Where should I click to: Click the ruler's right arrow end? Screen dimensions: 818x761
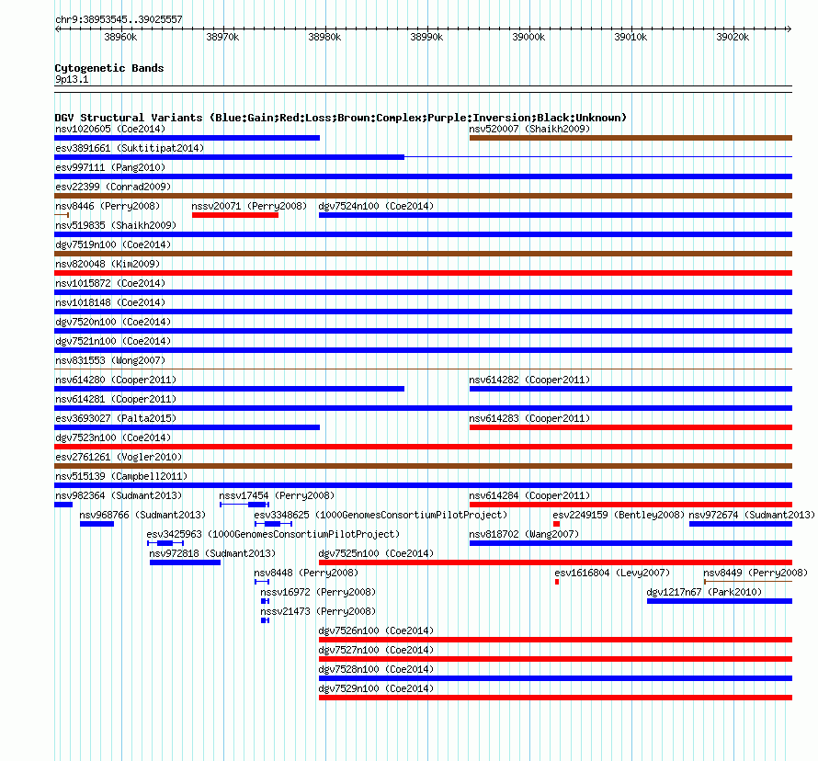(x=790, y=28)
